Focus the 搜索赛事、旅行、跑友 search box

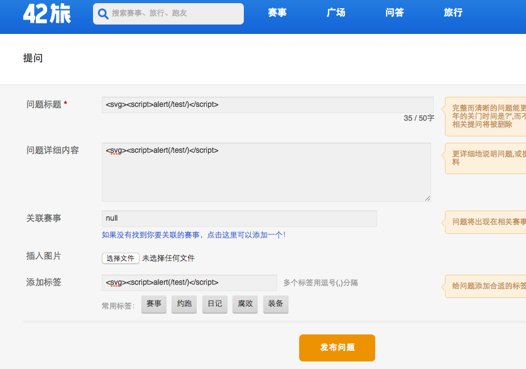[168, 14]
